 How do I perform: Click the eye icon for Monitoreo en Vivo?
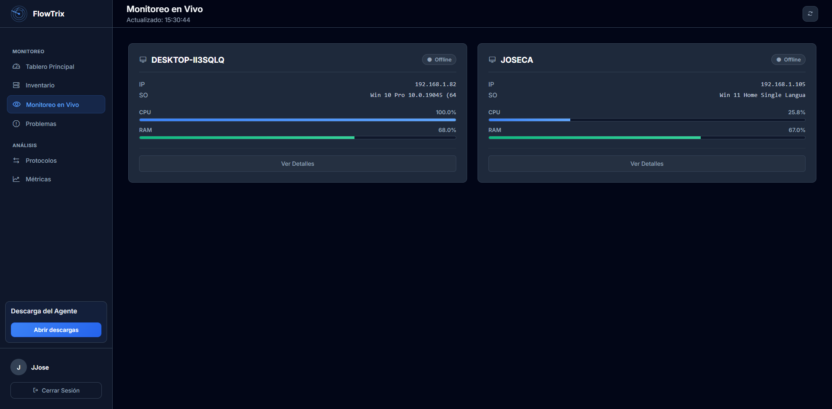[x=17, y=104]
